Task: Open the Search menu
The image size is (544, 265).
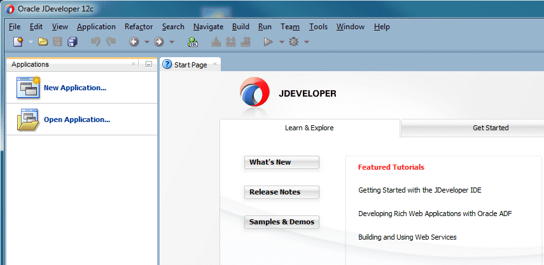Action: coord(173,27)
